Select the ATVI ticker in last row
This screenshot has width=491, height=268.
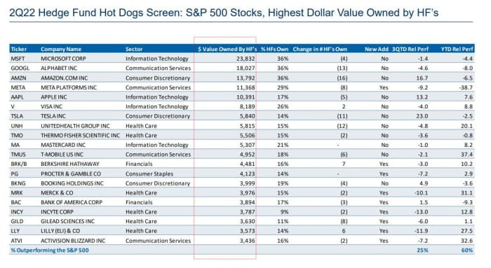click(x=16, y=241)
